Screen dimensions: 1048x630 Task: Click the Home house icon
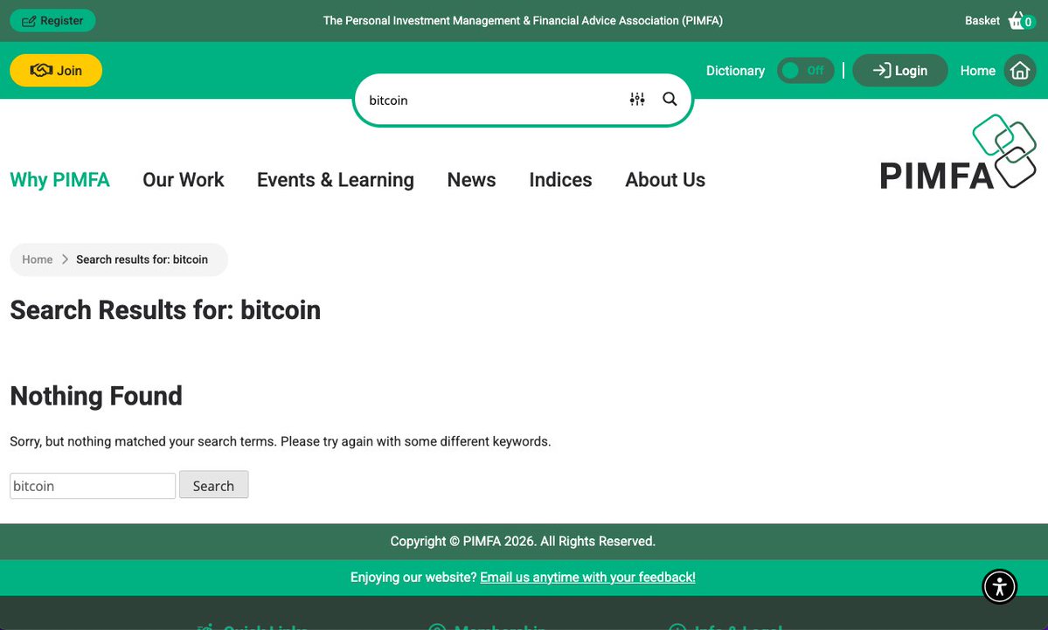[x=1019, y=70]
